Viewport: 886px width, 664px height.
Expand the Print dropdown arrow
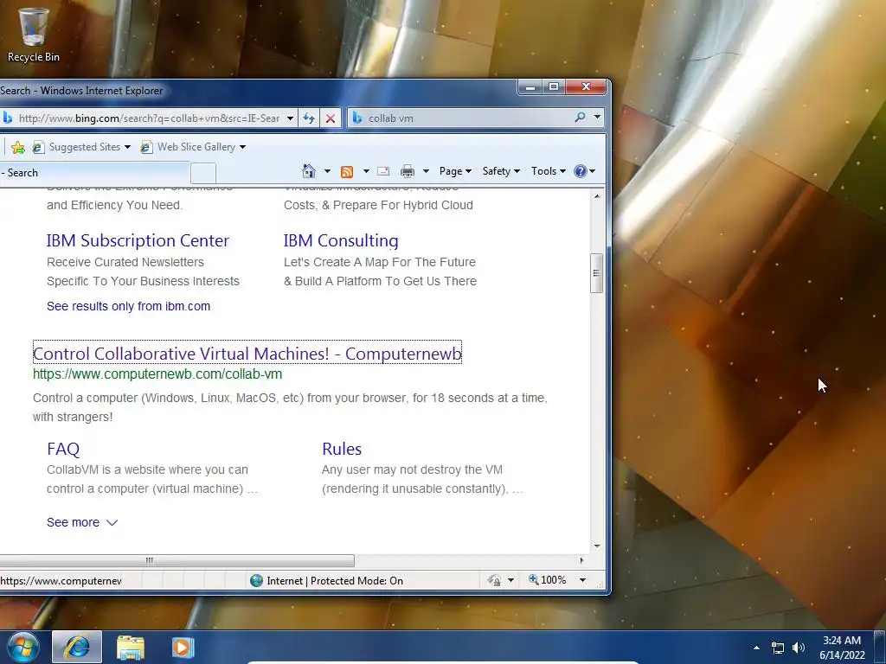pyautogui.click(x=426, y=171)
